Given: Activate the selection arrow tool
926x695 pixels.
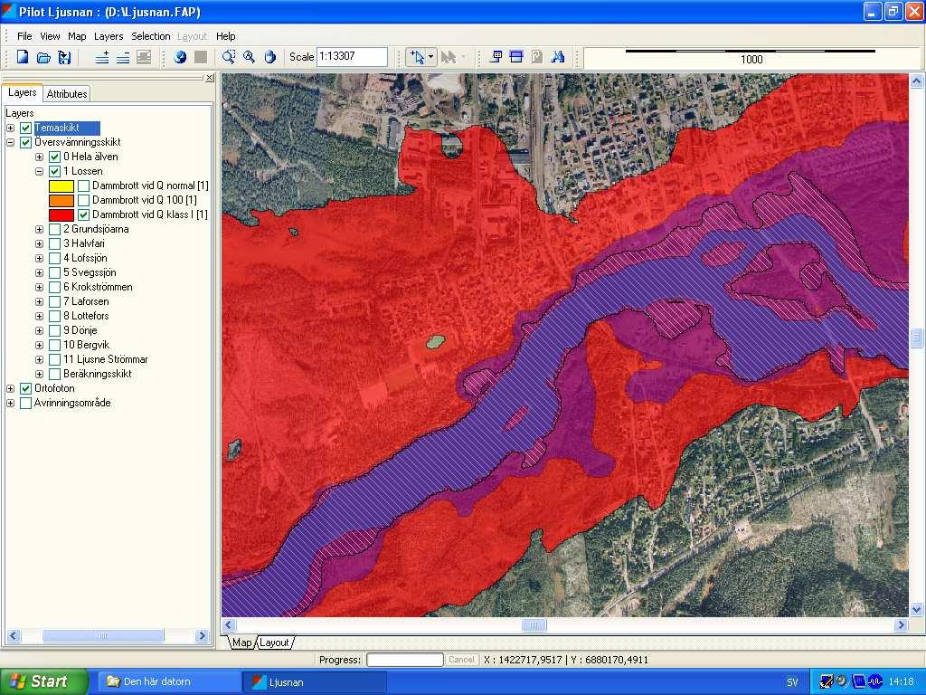Looking at the screenshot, I should point(417,57).
